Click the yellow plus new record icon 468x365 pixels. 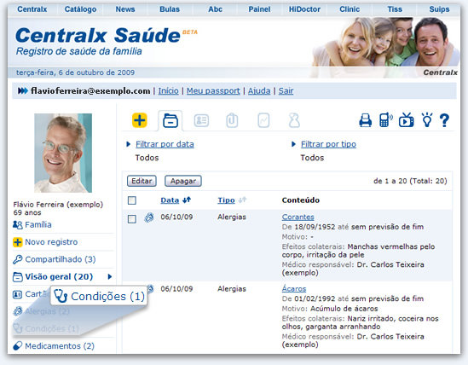140,120
